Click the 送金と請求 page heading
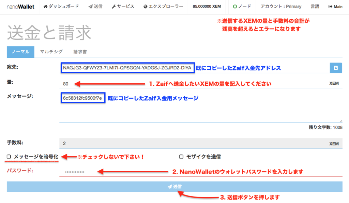 point(49,33)
